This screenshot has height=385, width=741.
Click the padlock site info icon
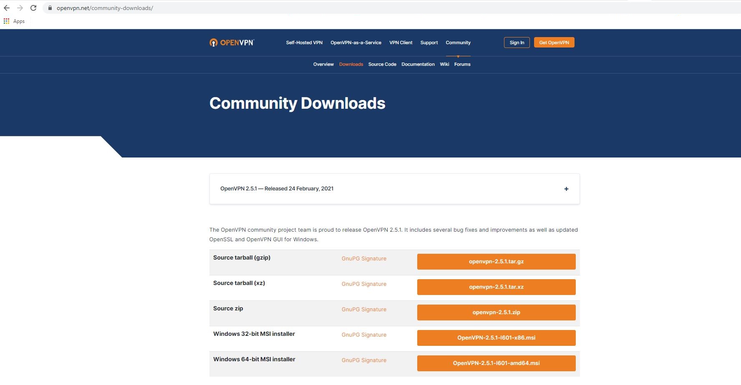(x=50, y=8)
